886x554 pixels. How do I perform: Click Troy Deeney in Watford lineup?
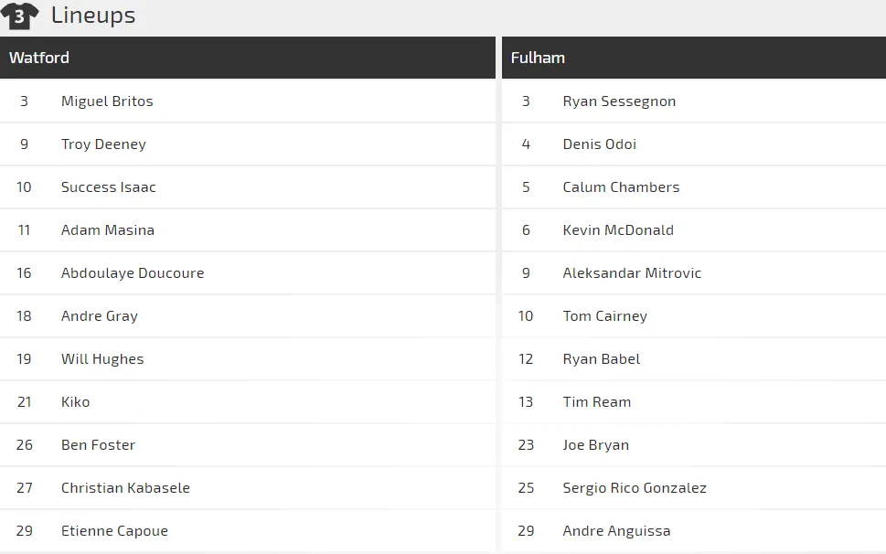pyautogui.click(x=103, y=144)
